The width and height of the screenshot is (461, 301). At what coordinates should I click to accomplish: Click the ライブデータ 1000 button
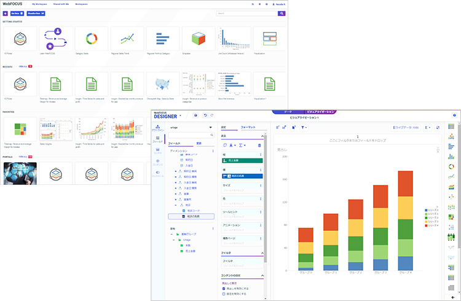point(406,128)
